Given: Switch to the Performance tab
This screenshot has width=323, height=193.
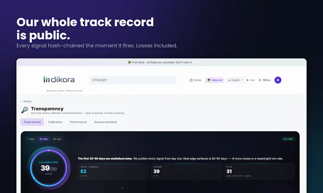Looking at the screenshot, I should [78, 122].
